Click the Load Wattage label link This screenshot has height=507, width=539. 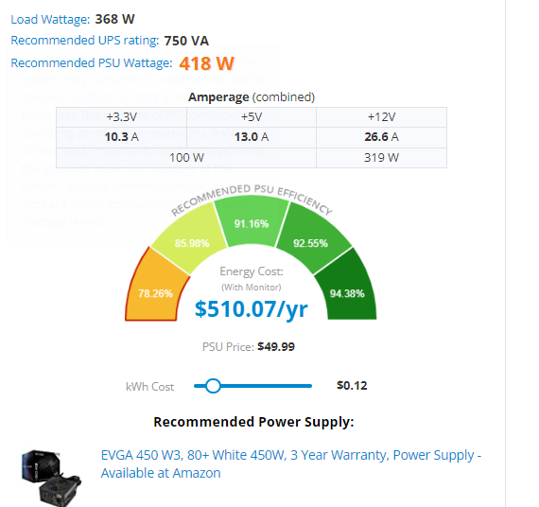[x=50, y=20]
